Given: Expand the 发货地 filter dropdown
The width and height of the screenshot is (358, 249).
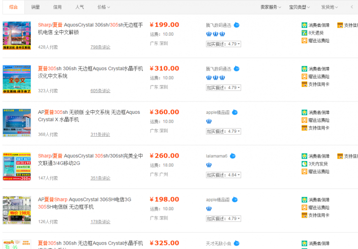Looking at the screenshot, I should point(330,7).
